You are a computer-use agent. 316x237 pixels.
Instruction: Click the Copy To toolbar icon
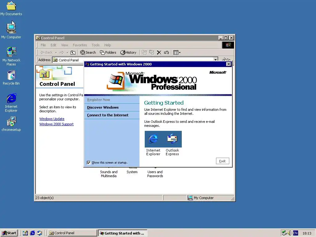coord(152,52)
